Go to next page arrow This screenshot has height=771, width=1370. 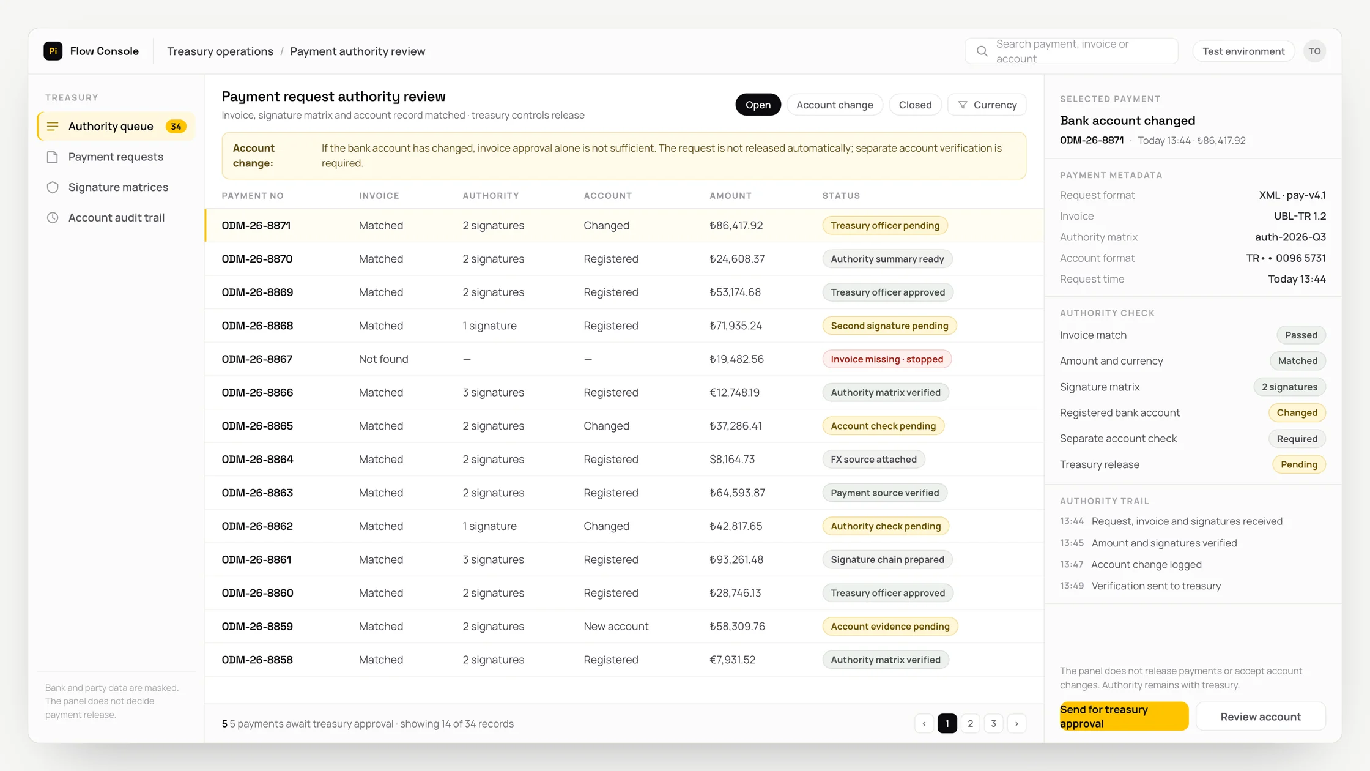[1016, 723]
